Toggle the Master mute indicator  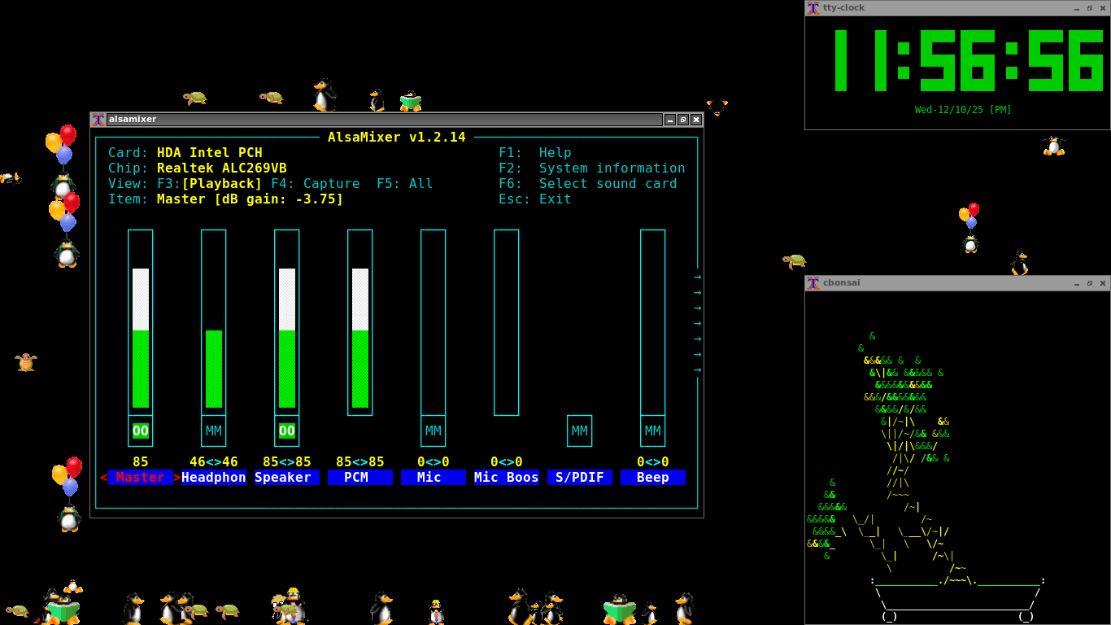pyautogui.click(x=141, y=431)
